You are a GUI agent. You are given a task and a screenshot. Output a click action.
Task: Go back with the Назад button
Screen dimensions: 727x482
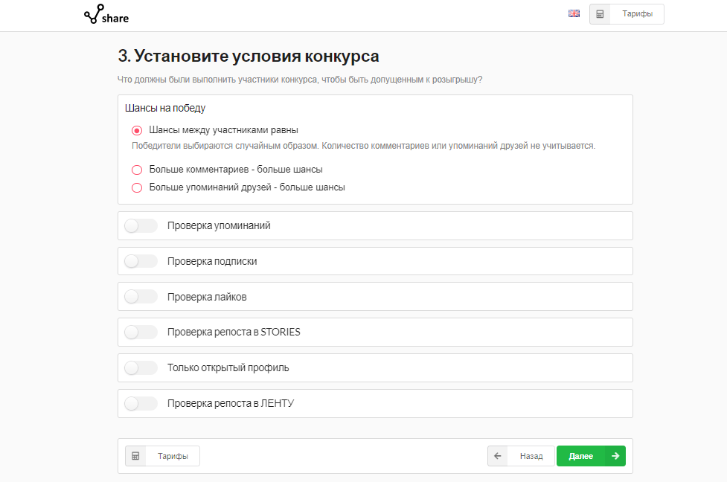[531, 456]
